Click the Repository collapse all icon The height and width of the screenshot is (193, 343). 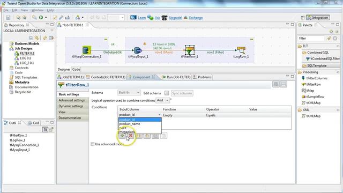click(x=31, y=38)
